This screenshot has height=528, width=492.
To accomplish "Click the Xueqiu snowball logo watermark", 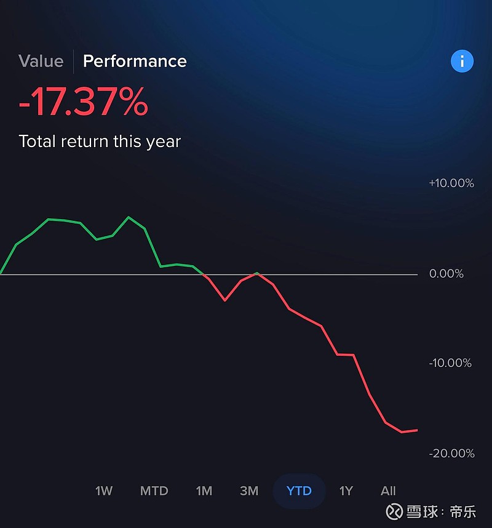I will (394, 511).
